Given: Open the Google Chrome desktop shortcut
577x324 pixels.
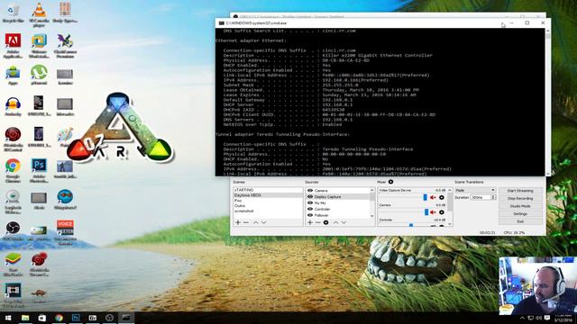Looking at the screenshot, I should tap(13, 171).
